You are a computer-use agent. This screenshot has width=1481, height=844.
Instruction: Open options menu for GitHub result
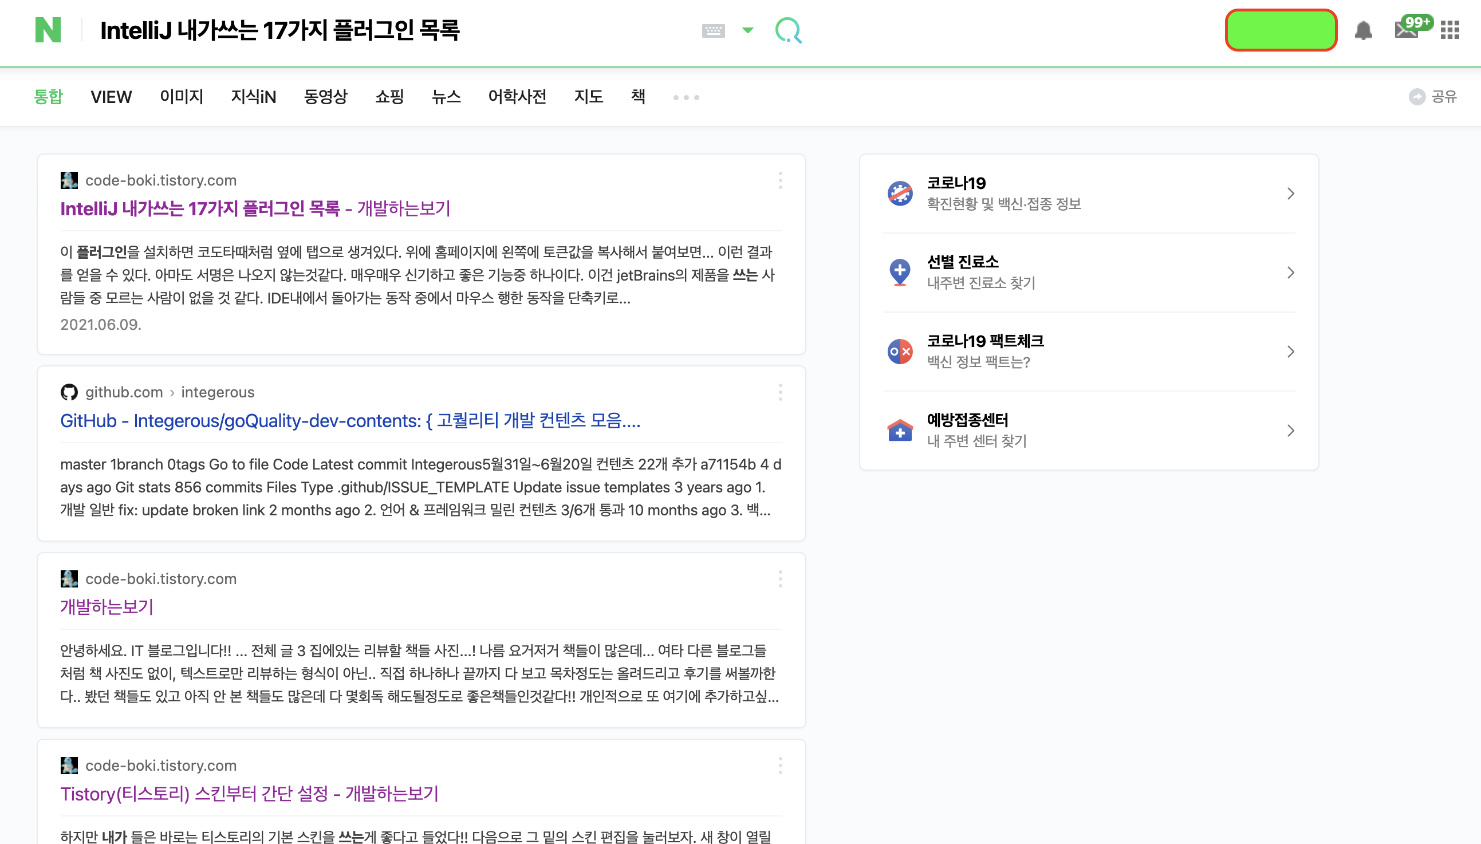(x=780, y=392)
